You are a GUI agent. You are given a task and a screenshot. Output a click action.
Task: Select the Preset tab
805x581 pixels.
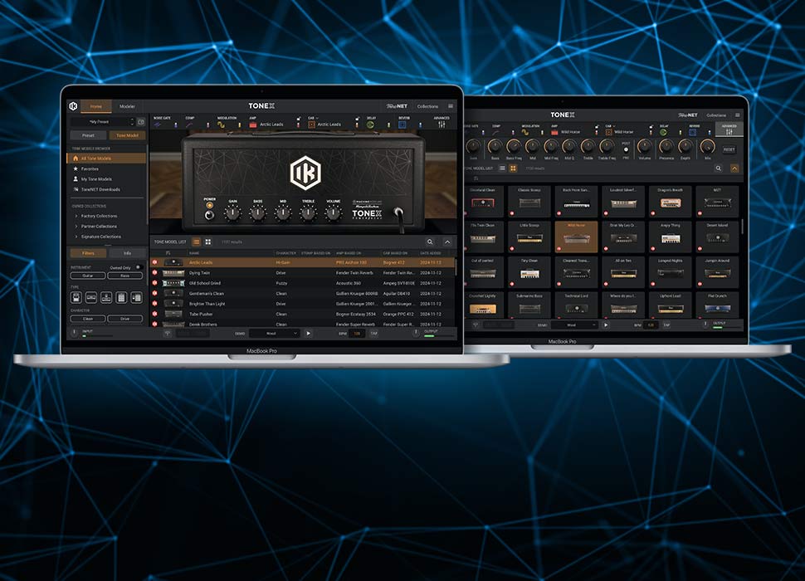tap(88, 135)
